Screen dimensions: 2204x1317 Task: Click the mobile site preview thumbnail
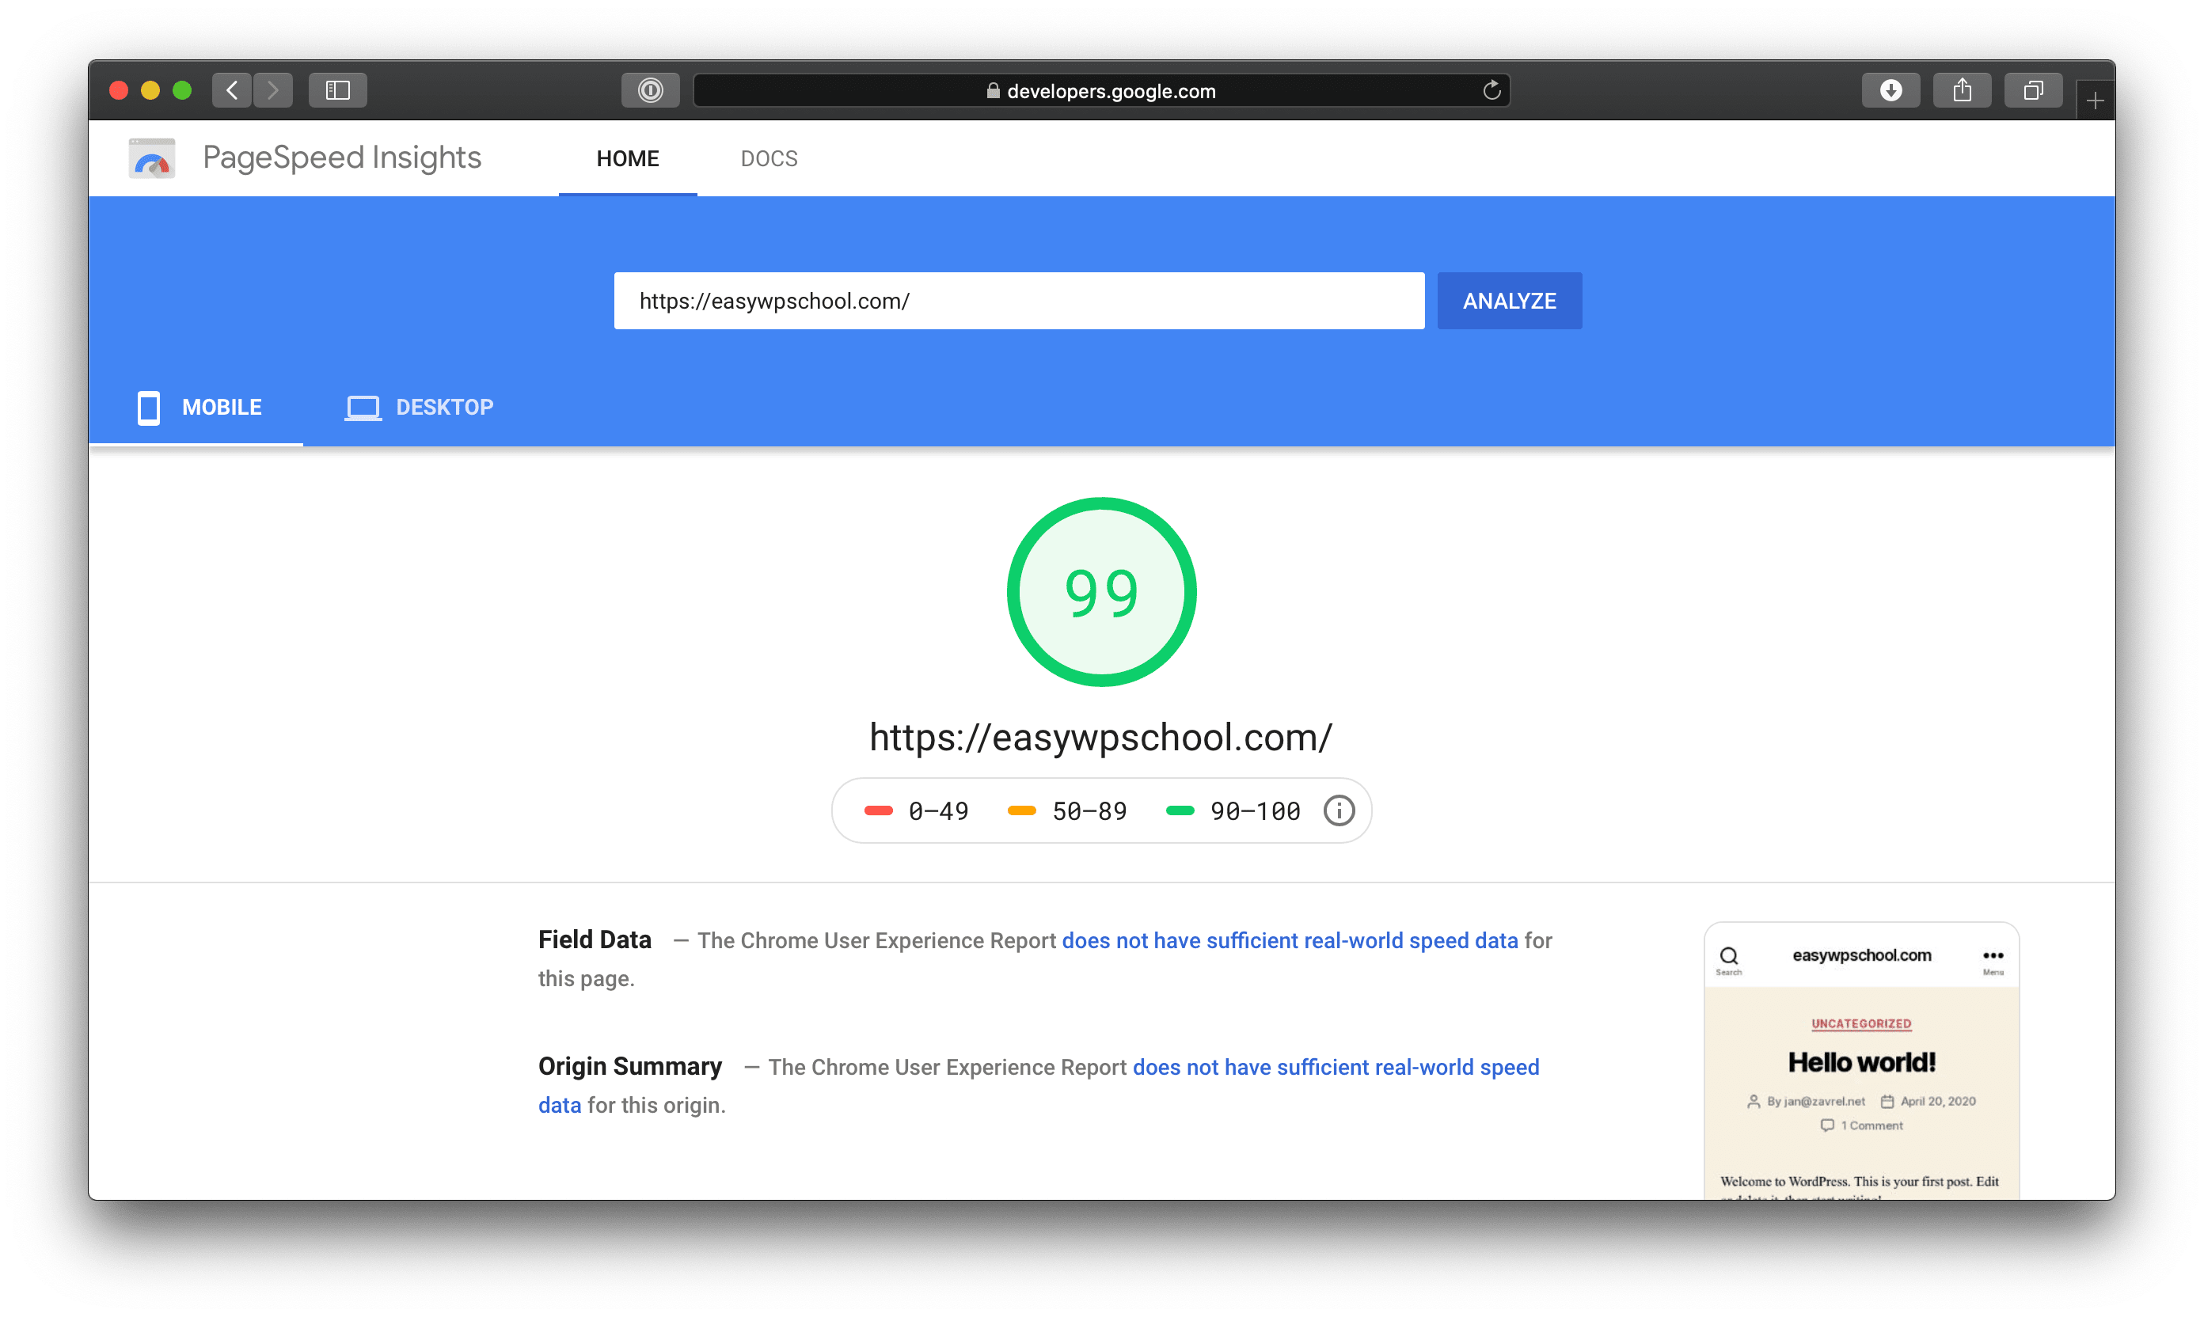coord(1861,1061)
